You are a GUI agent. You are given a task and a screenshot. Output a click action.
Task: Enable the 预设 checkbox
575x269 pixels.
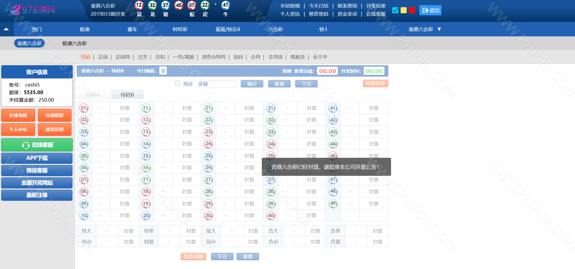point(177,83)
